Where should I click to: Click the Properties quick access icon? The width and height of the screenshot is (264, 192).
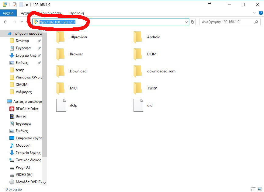point(15,5)
